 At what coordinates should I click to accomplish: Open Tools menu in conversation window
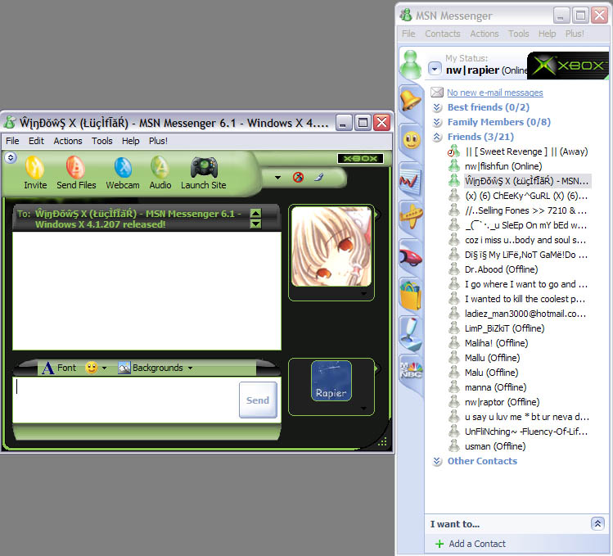102,141
